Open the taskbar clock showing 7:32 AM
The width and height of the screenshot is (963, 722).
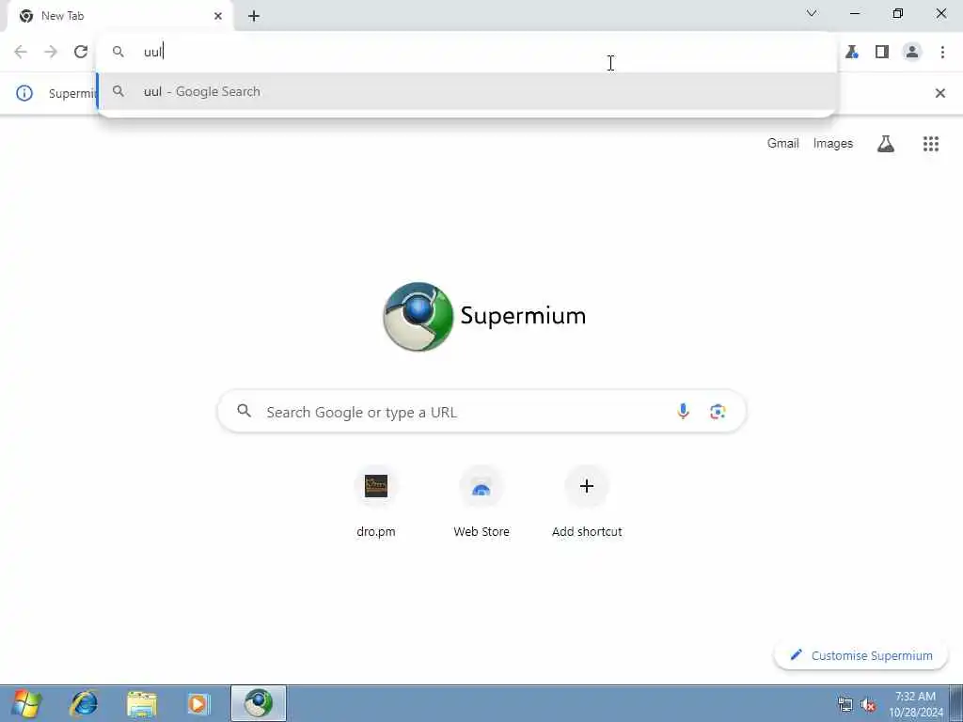pyautogui.click(x=915, y=704)
